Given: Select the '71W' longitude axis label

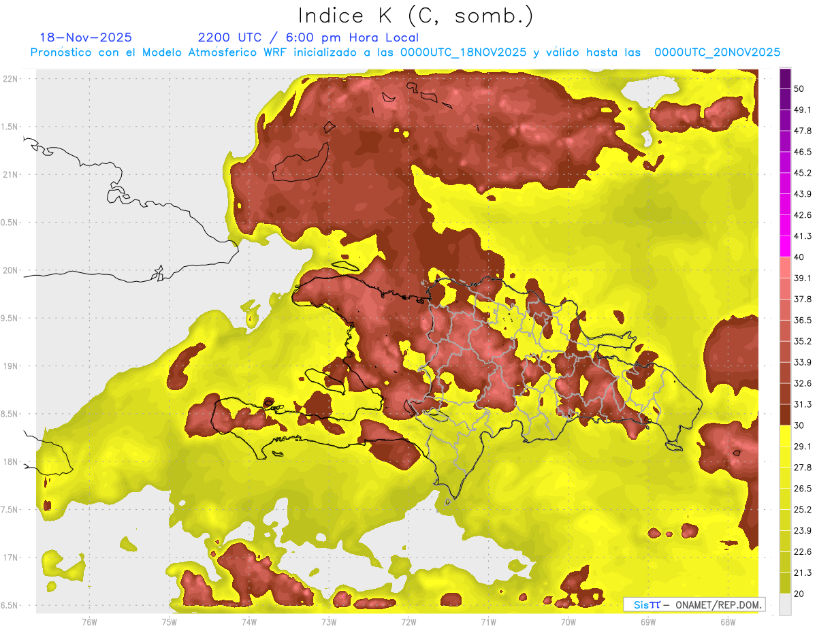Looking at the screenshot, I should [488, 621].
